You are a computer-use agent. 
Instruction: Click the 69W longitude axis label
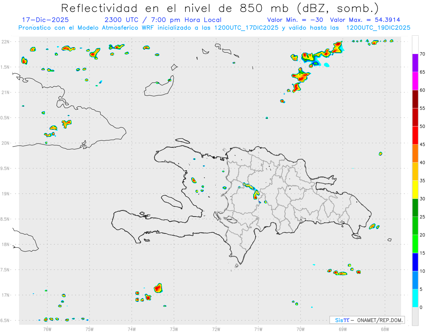(x=343, y=329)
